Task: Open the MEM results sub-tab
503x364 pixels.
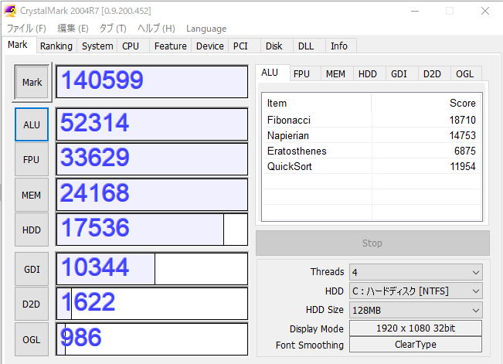Action: point(335,74)
